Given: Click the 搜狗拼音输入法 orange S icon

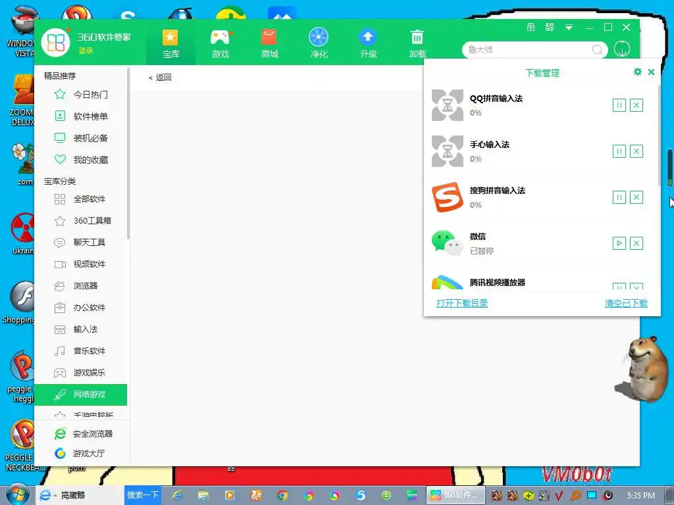Looking at the screenshot, I should pos(448,197).
